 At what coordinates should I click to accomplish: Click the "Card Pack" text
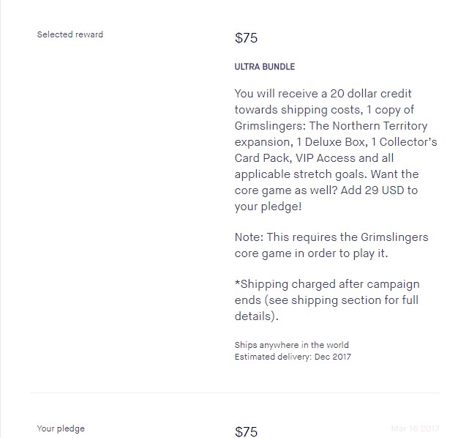tap(263, 158)
